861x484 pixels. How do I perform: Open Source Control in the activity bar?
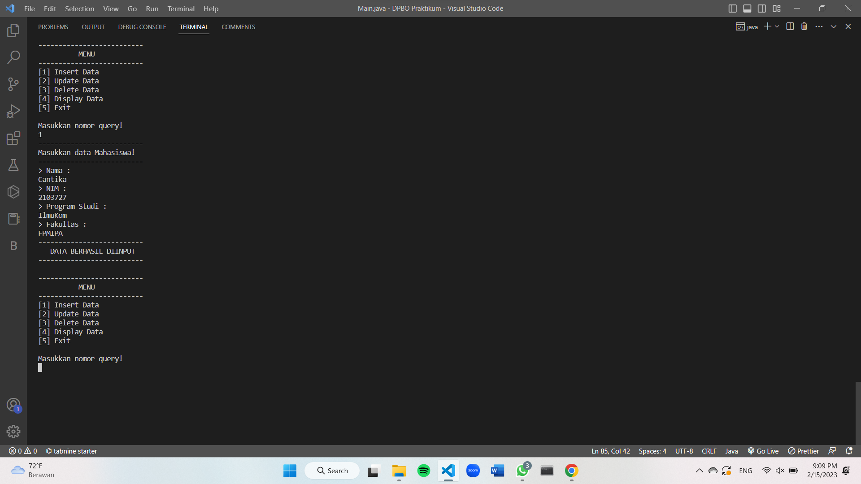point(13,84)
